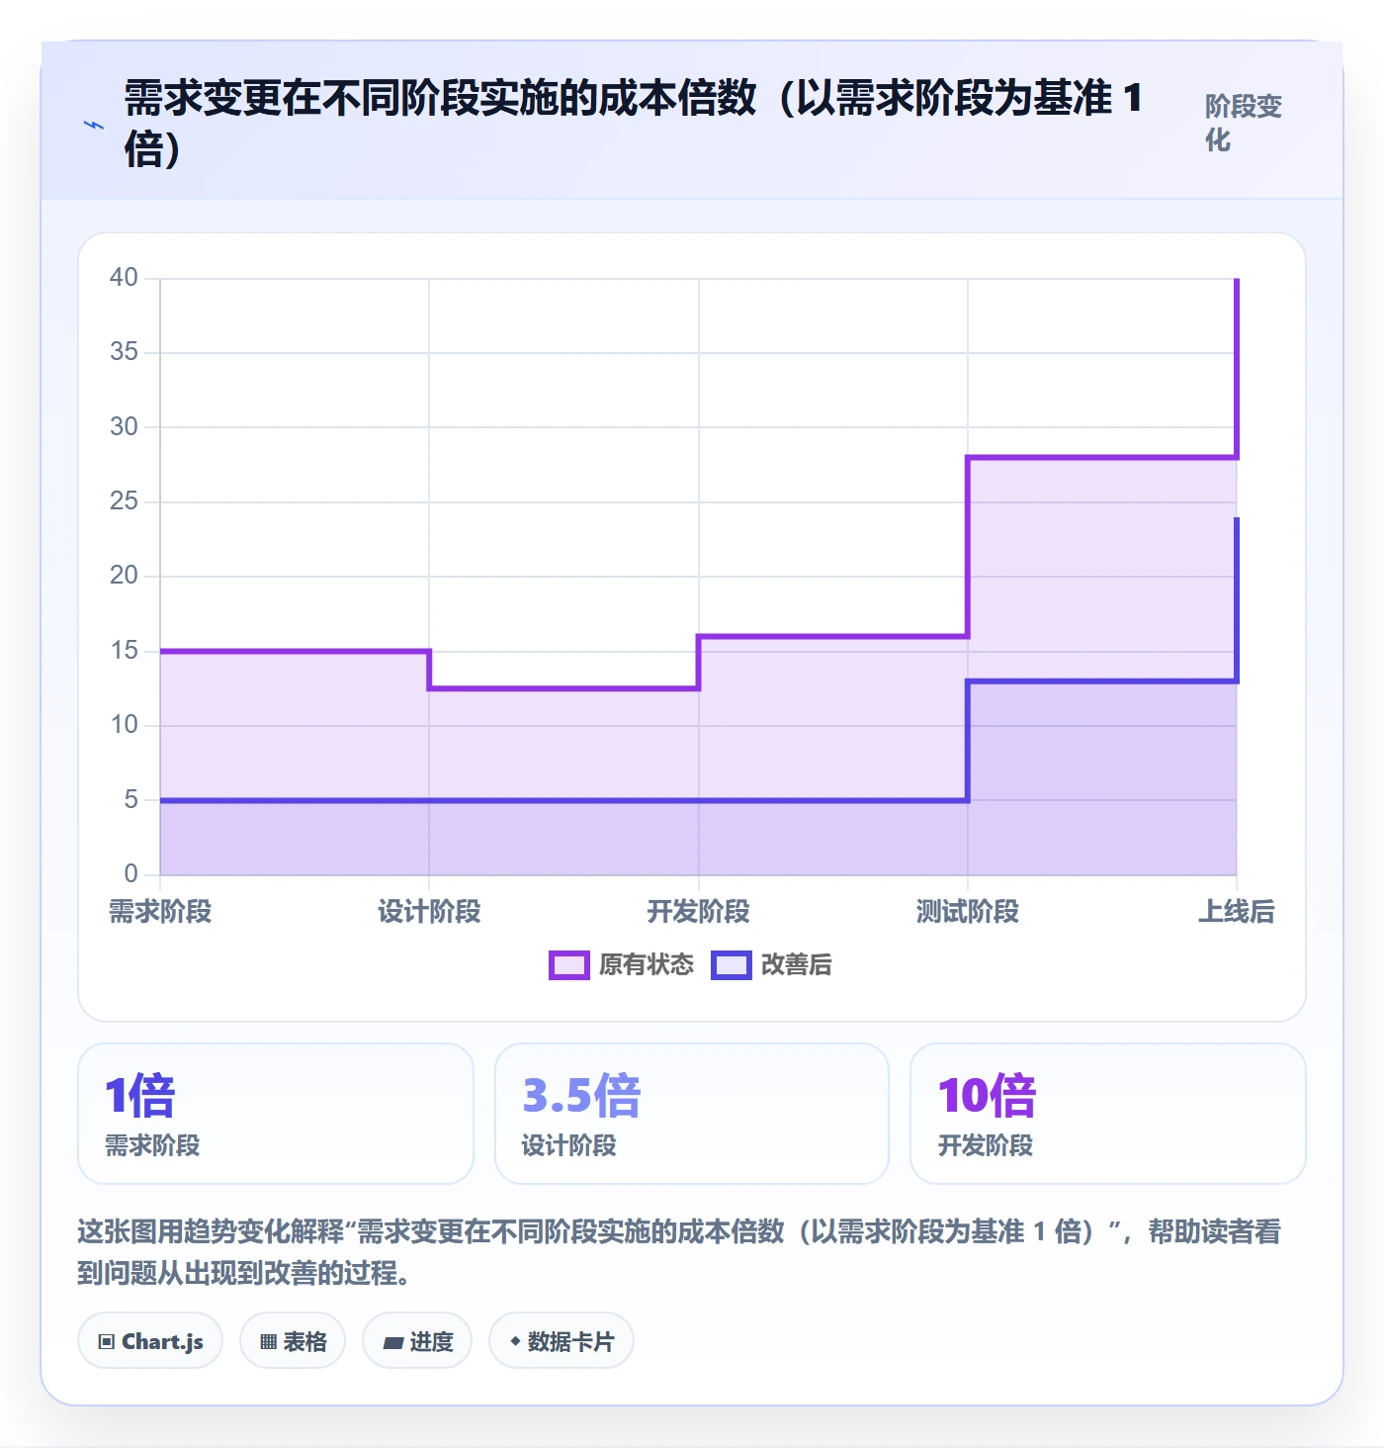Click the 改善后 legend label
Image resolution: width=1384 pixels, height=1448 pixels.
click(x=796, y=965)
